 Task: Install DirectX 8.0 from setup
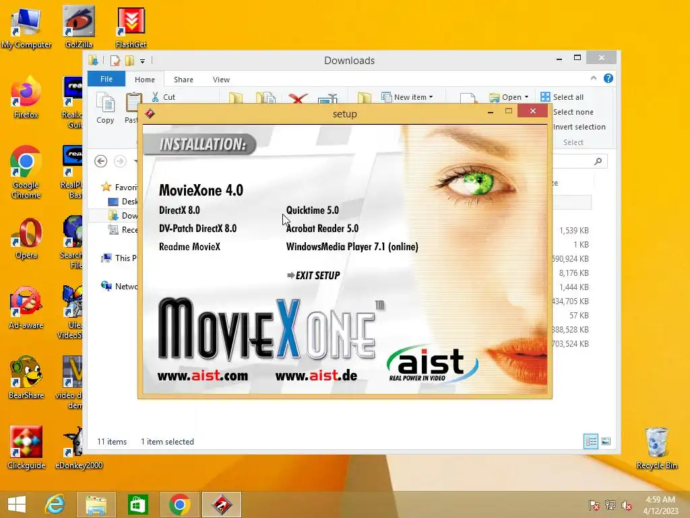179,210
